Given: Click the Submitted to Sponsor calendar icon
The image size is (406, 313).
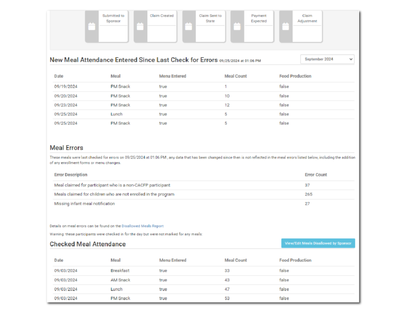Looking at the screenshot, I should (x=91, y=26).
